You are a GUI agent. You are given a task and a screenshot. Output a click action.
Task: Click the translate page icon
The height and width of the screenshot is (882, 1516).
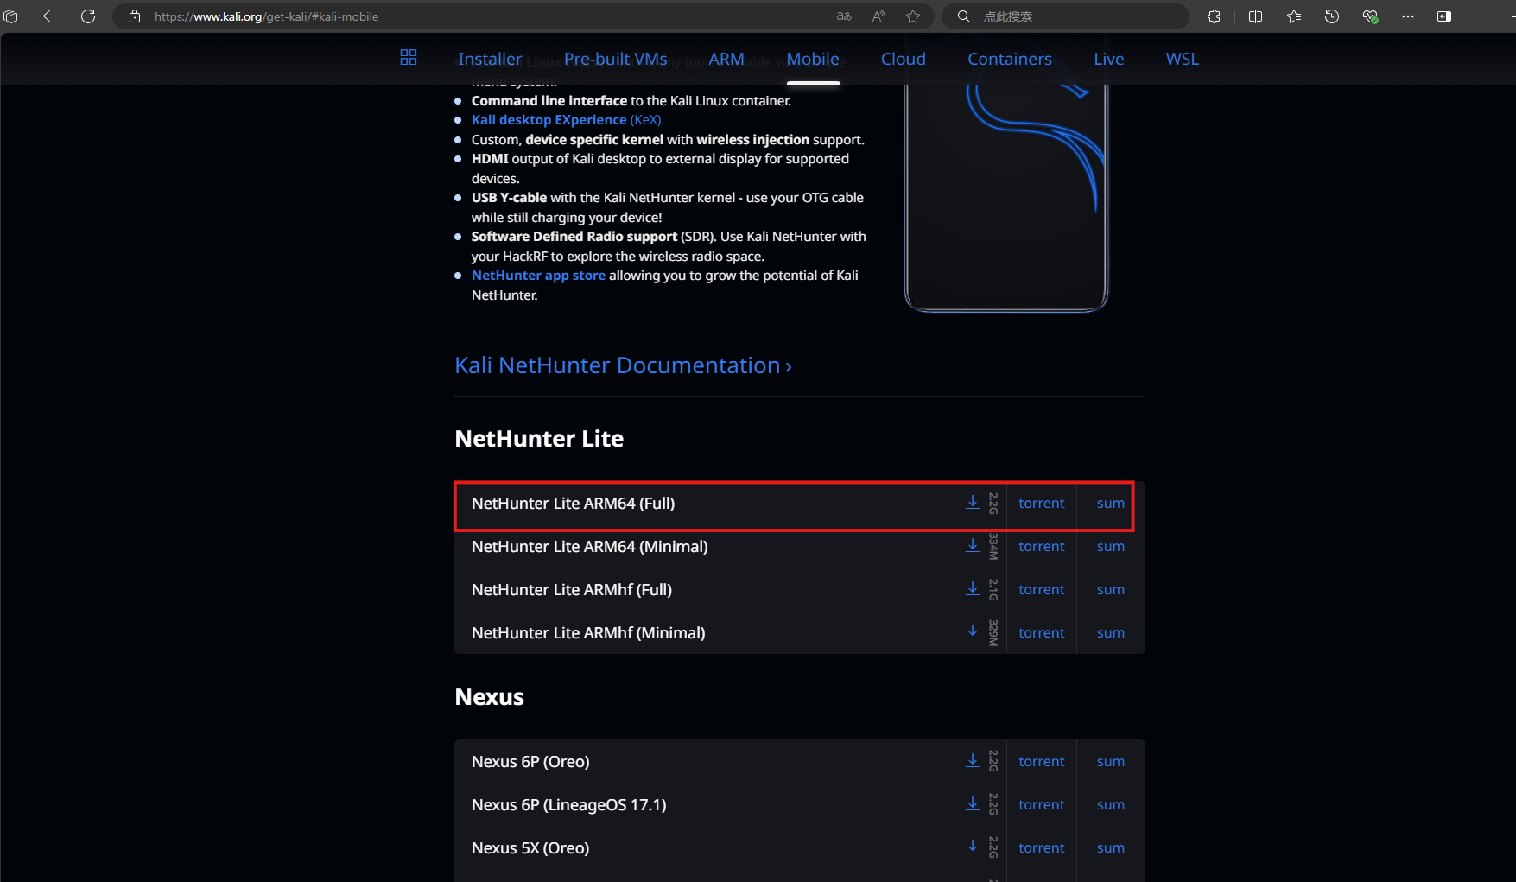pyautogui.click(x=844, y=16)
